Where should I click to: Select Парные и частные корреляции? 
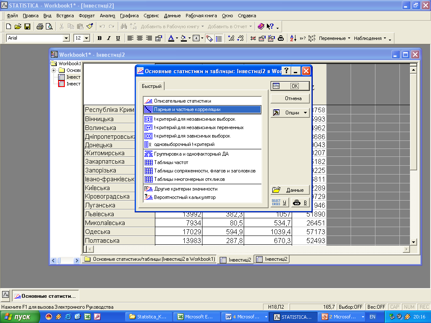[x=202, y=109]
